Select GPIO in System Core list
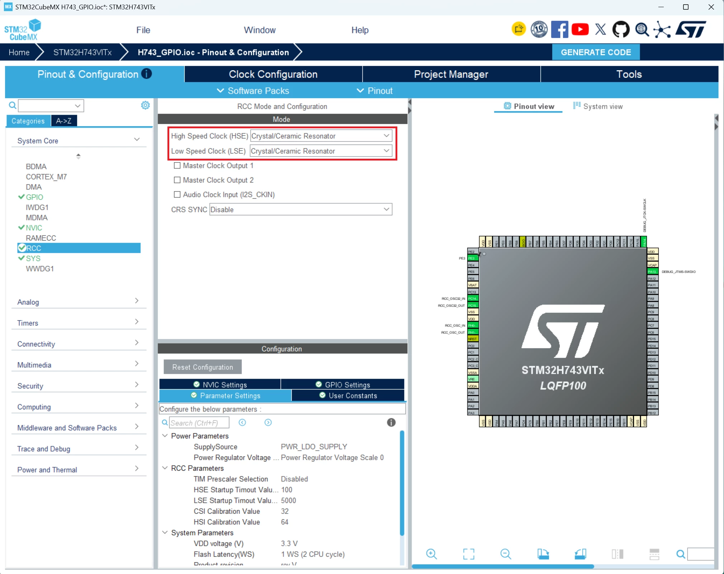This screenshot has width=724, height=574. pos(34,197)
